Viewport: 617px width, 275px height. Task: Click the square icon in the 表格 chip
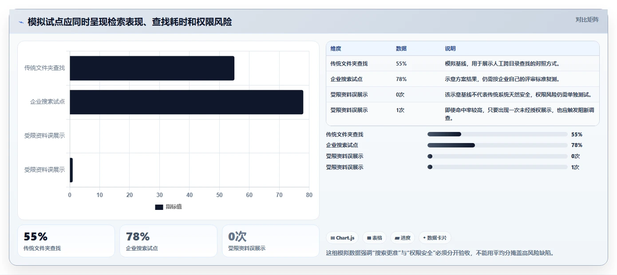click(x=369, y=238)
